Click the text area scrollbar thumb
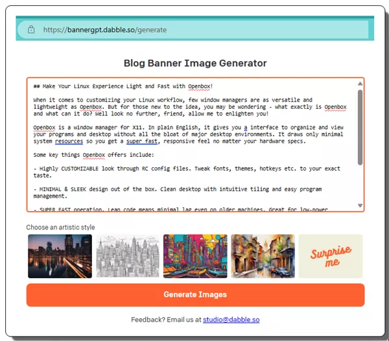389x341 pixels. [360, 128]
